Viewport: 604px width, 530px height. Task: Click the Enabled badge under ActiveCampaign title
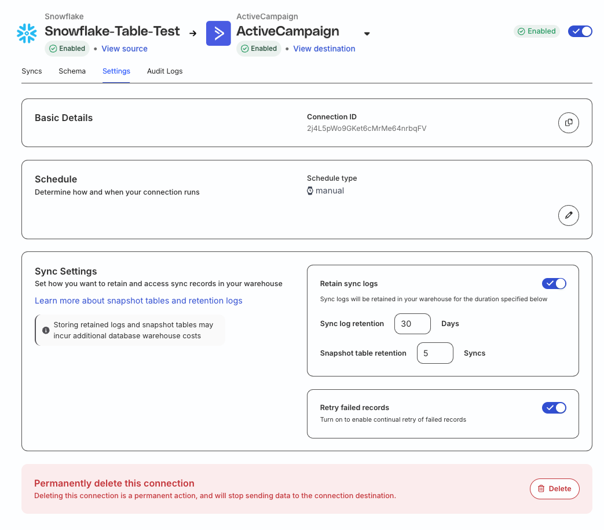pos(259,49)
